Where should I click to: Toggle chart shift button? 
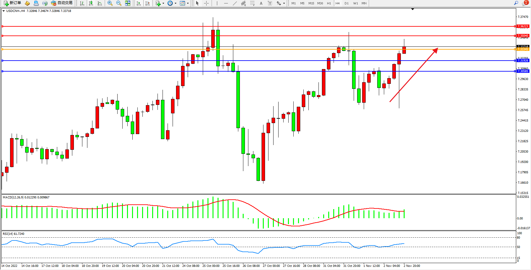coord(147,3)
